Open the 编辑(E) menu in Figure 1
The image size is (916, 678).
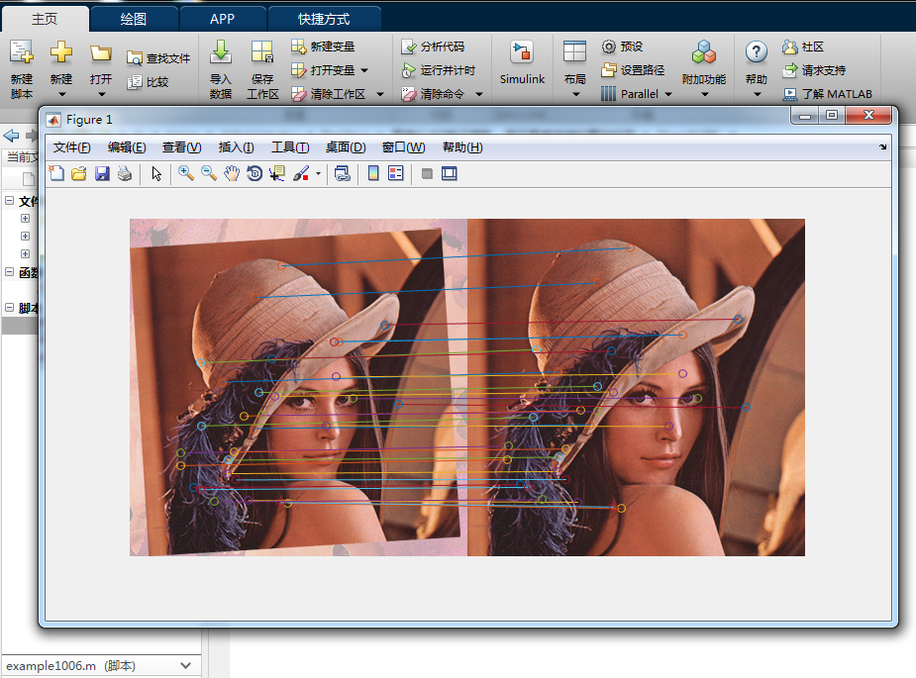click(x=127, y=147)
